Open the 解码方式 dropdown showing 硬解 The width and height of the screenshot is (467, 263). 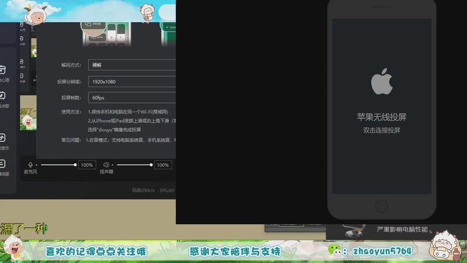coord(132,65)
